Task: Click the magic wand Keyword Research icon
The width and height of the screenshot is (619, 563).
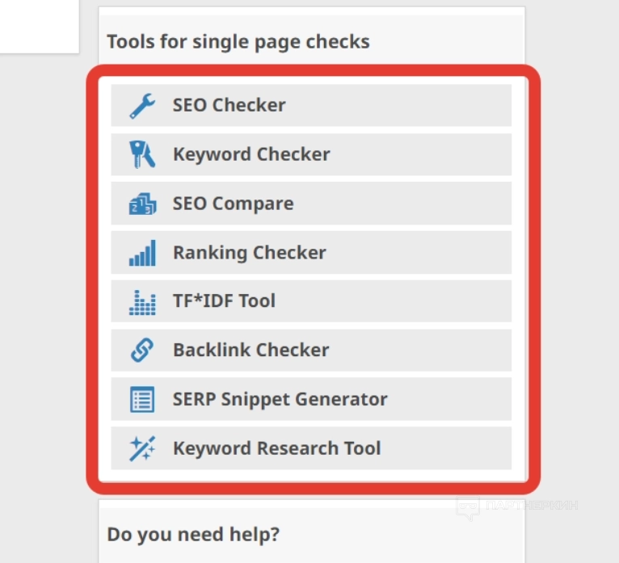Action: coord(142,448)
